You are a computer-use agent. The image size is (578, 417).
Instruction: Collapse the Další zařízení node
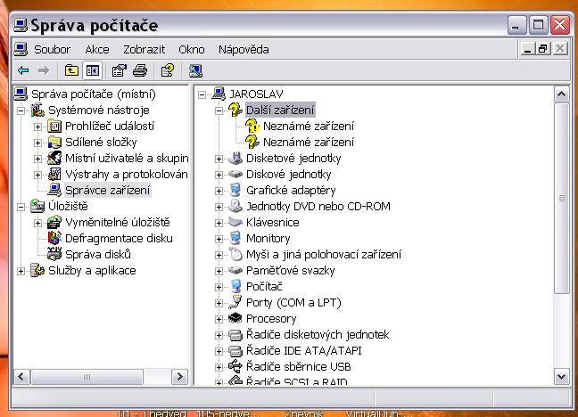point(219,110)
